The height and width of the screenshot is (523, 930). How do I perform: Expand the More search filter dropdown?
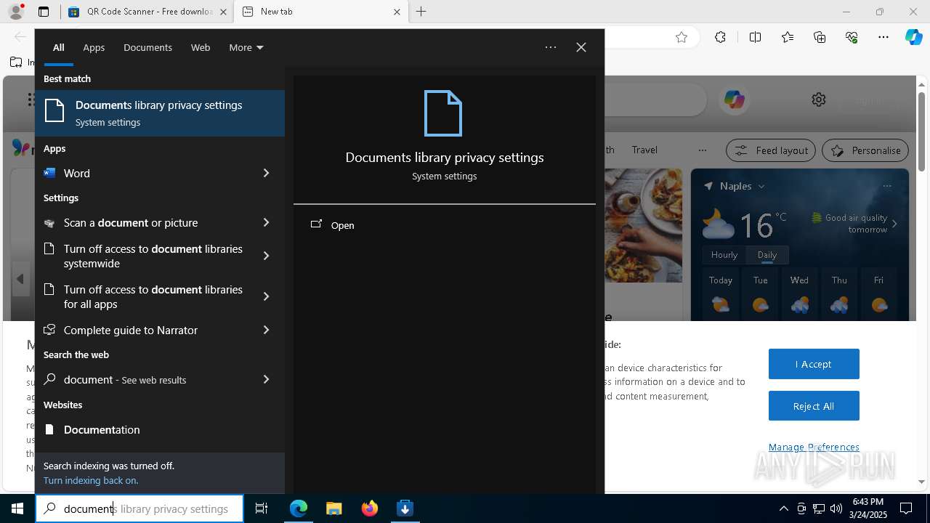click(x=246, y=47)
